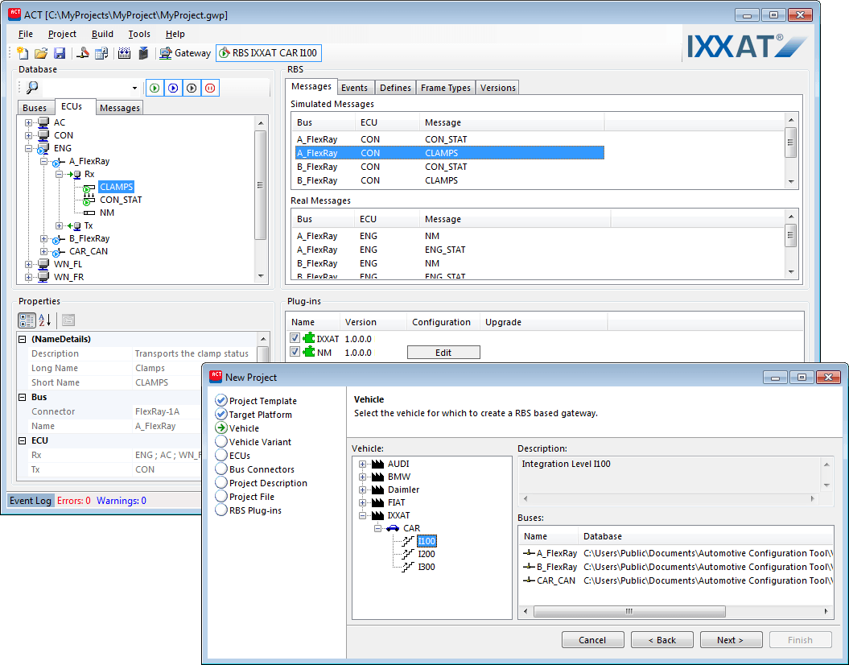Click the green IXXAT plug-in puzzle icon
Image resolution: width=849 pixels, height=665 pixels.
click(x=309, y=338)
